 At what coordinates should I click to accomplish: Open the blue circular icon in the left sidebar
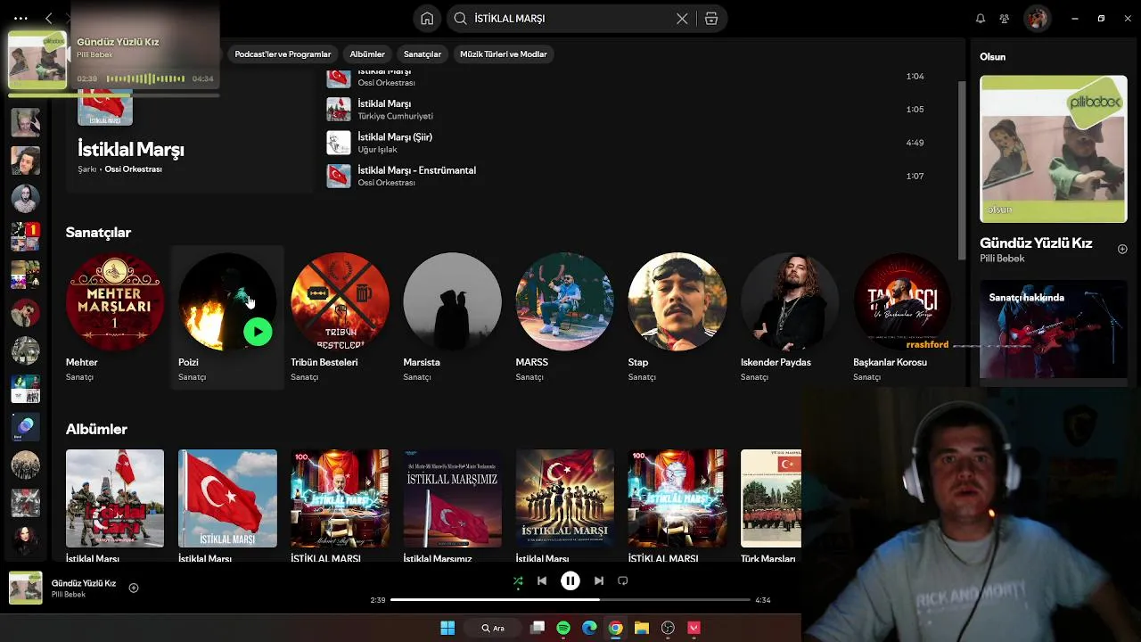click(25, 426)
